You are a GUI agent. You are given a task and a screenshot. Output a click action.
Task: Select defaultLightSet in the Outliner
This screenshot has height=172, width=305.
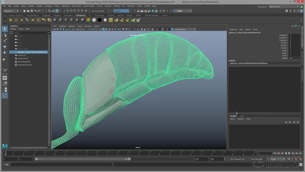coord(24,61)
